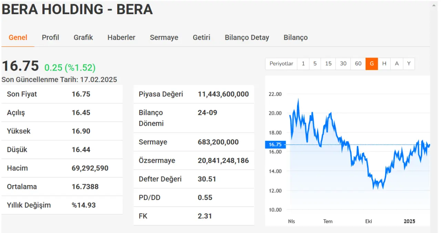Switch chart to Y yearly period
Screen dimensions: 441x233
pos(409,64)
